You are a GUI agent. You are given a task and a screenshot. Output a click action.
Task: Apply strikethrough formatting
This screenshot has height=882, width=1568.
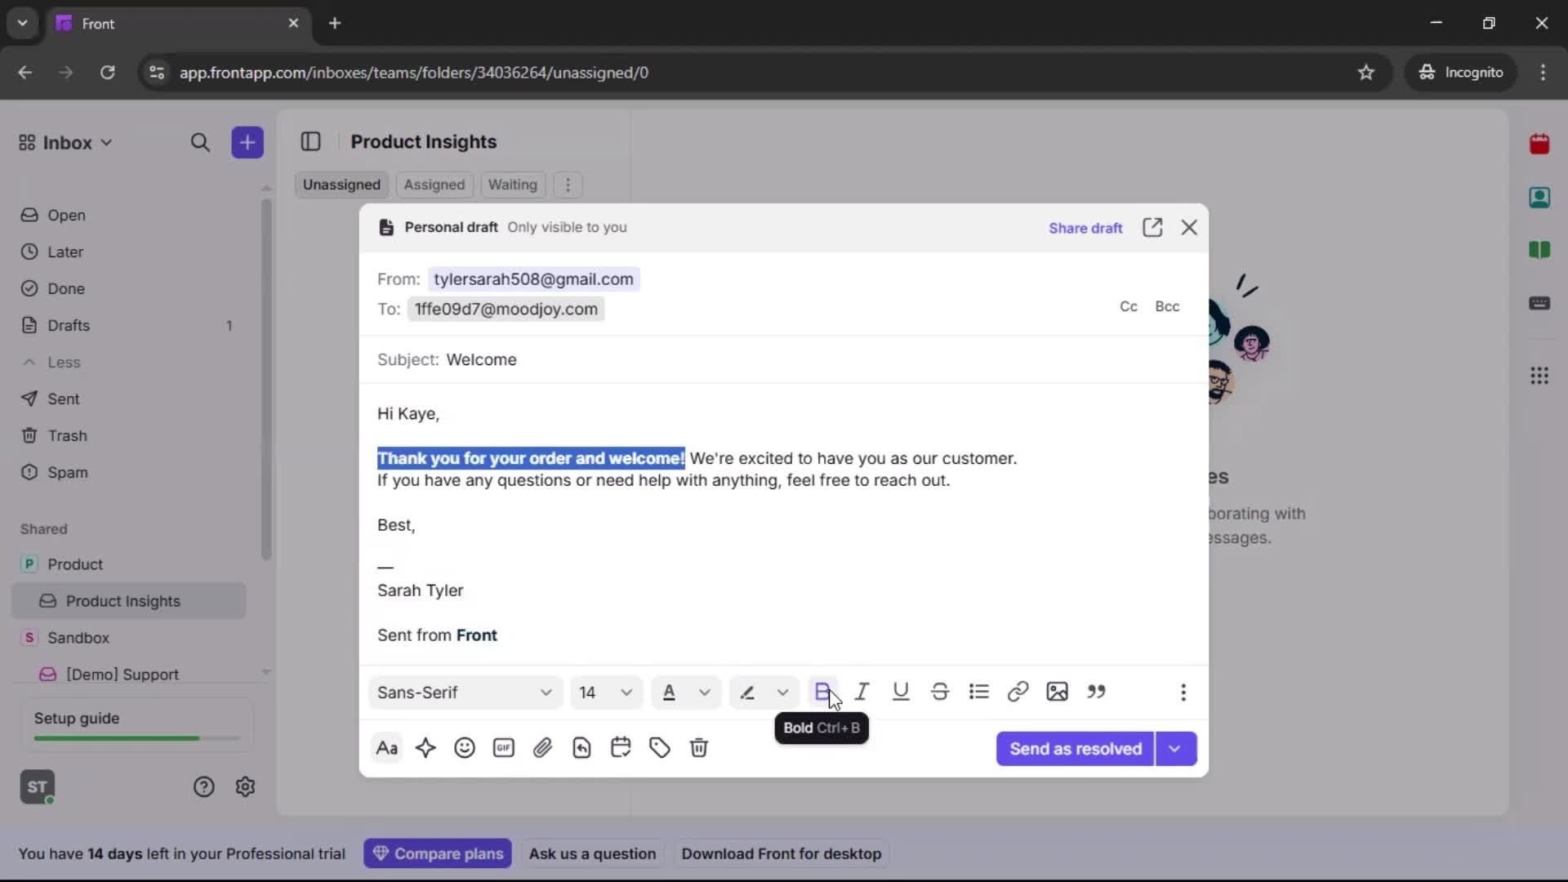pyautogui.click(x=940, y=692)
